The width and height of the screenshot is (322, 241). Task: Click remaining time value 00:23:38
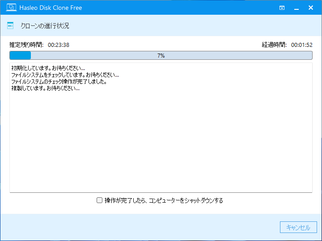click(59, 45)
